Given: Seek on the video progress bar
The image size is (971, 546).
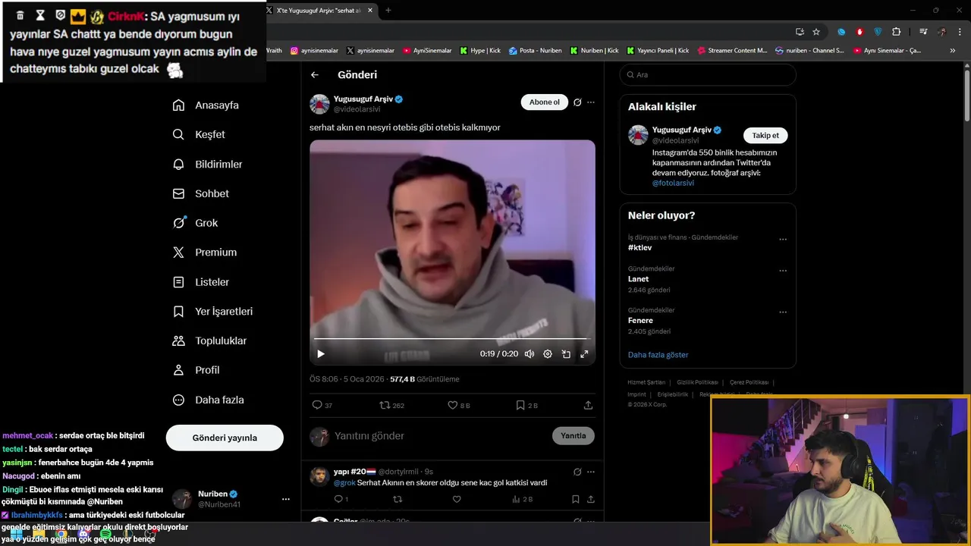Looking at the screenshot, I should pos(452,339).
